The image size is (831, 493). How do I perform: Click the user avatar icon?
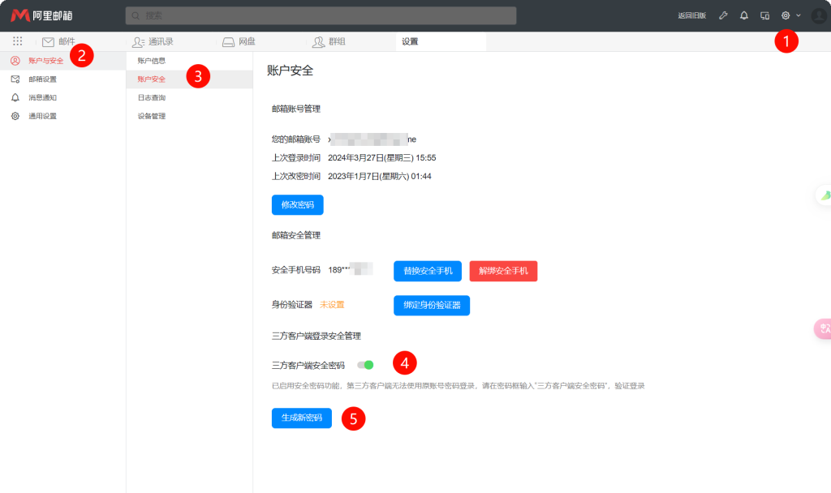click(x=820, y=16)
